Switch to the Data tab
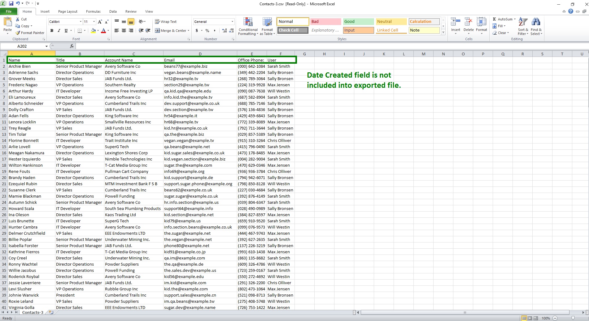Image resolution: width=589 pixels, height=321 pixels. click(x=113, y=11)
